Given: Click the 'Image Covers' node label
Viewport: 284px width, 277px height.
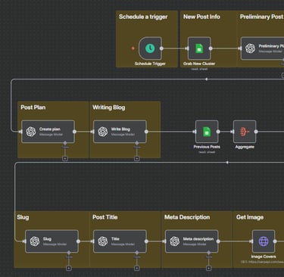Looking at the screenshot, I should [264, 257].
